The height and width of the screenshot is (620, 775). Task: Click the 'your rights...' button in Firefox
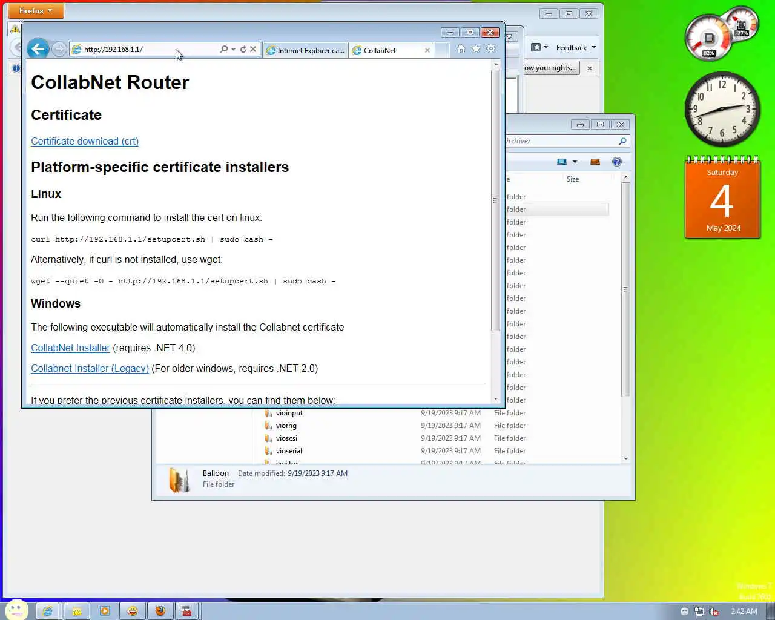pos(551,68)
